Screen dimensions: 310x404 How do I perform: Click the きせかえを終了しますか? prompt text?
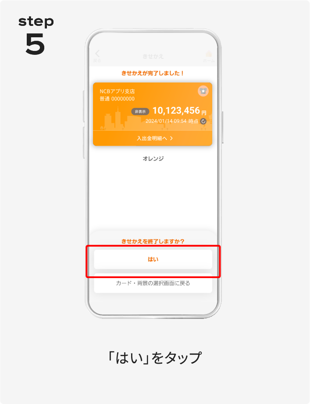[153, 241]
